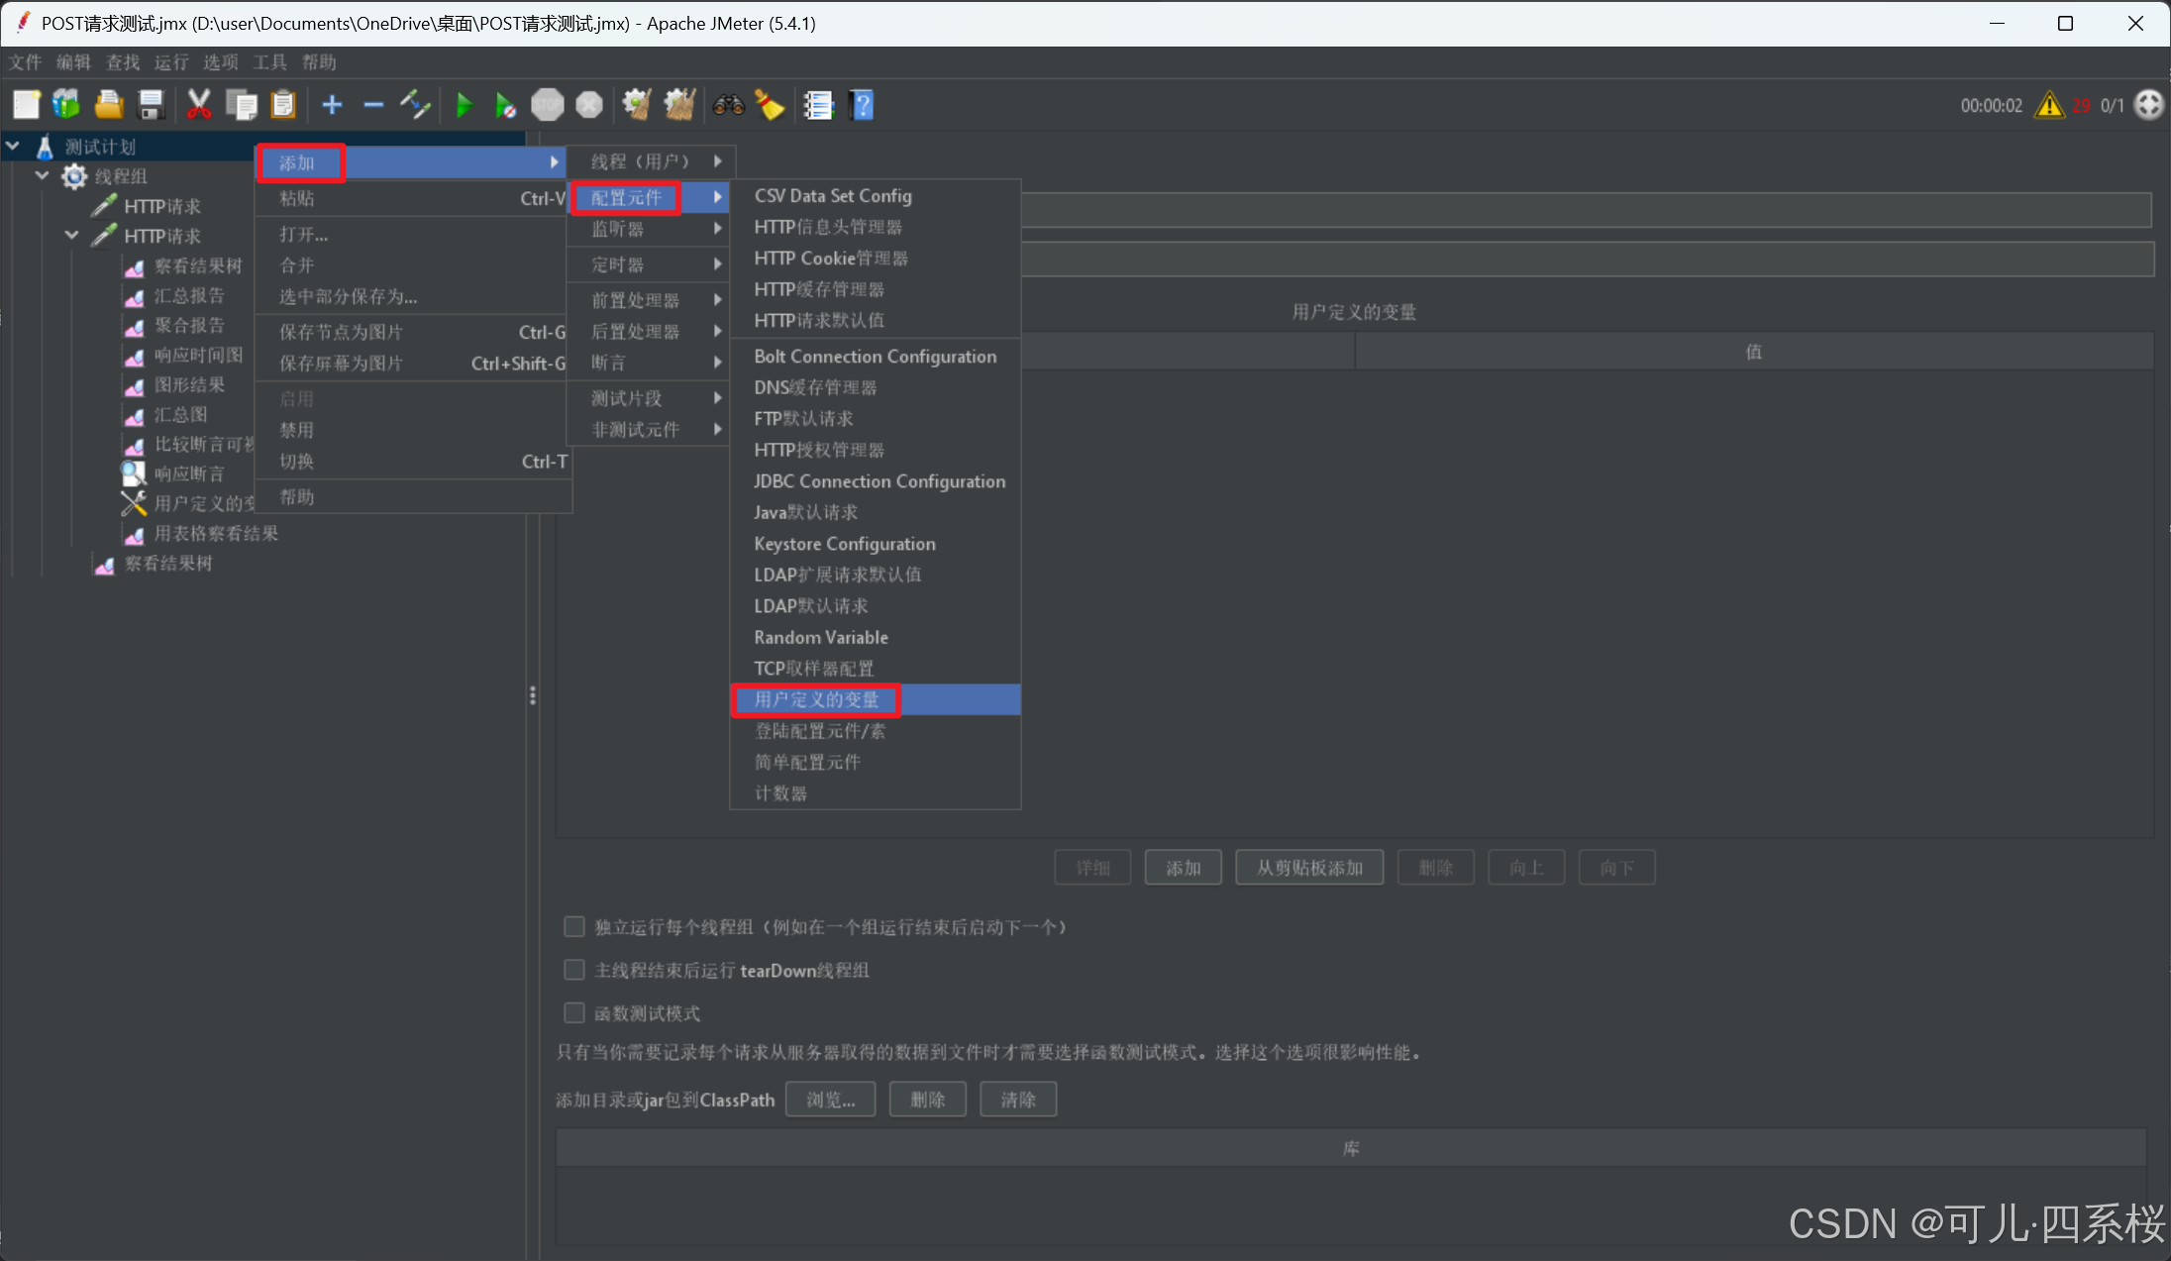Click the scissors Cut icon
The image size is (2171, 1261).
coord(198,105)
